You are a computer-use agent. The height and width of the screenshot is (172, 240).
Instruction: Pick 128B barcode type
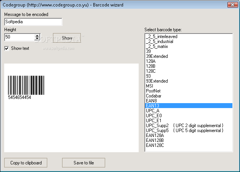click(189, 66)
